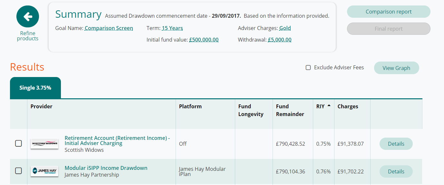Open Retirement Account (Retirement Income) product link

(x=117, y=141)
